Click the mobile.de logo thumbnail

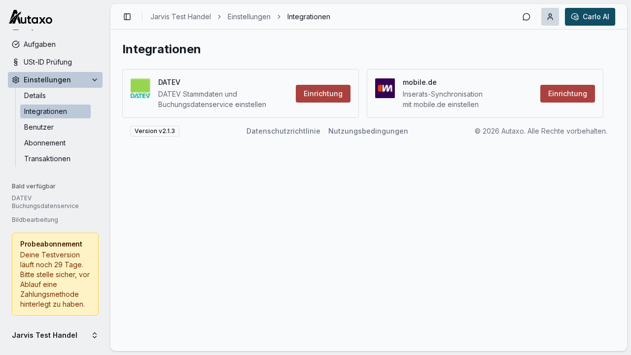(385, 88)
